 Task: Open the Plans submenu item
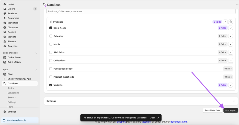10,107
